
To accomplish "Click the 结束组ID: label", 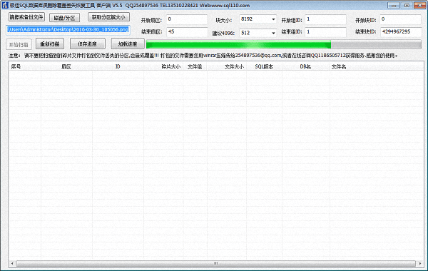I will tap(292, 32).
